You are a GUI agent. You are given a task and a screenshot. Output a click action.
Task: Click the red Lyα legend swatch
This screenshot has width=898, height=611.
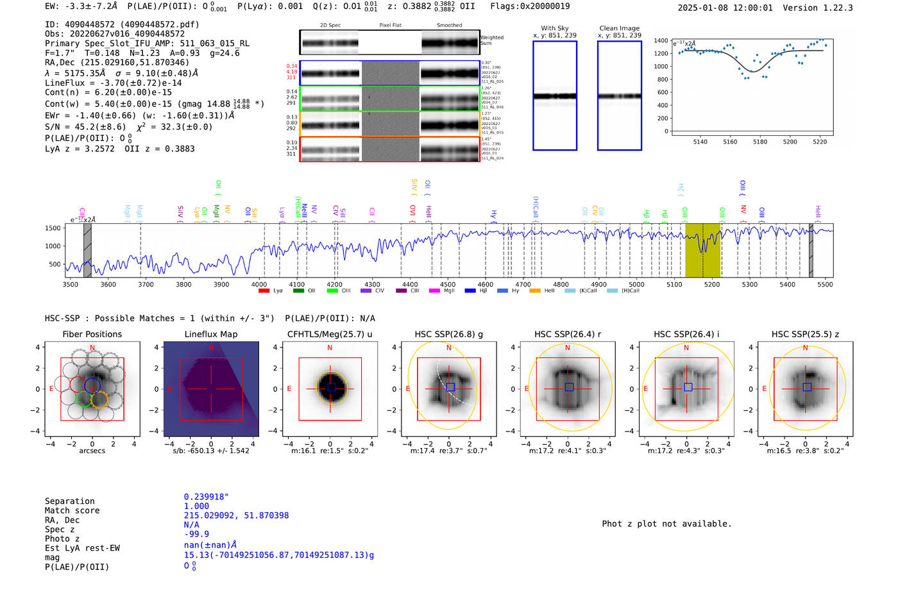[264, 291]
